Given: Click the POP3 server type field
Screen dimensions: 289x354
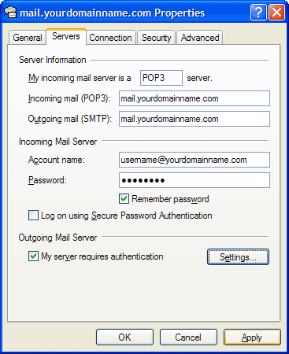Looking at the screenshot, I should point(161,78).
